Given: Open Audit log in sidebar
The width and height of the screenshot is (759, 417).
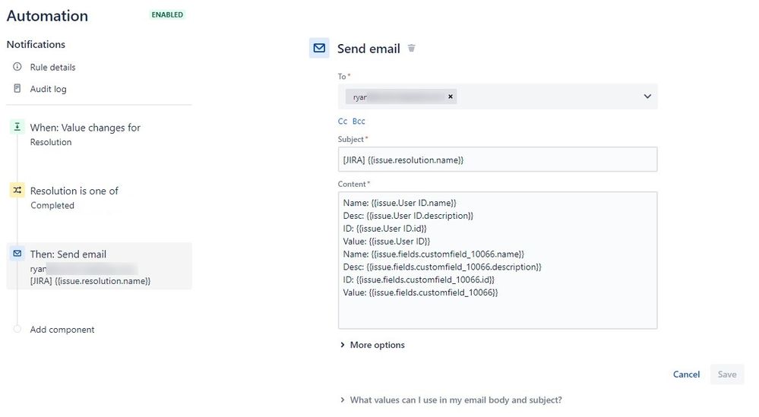Looking at the screenshot, I should 49,89.
